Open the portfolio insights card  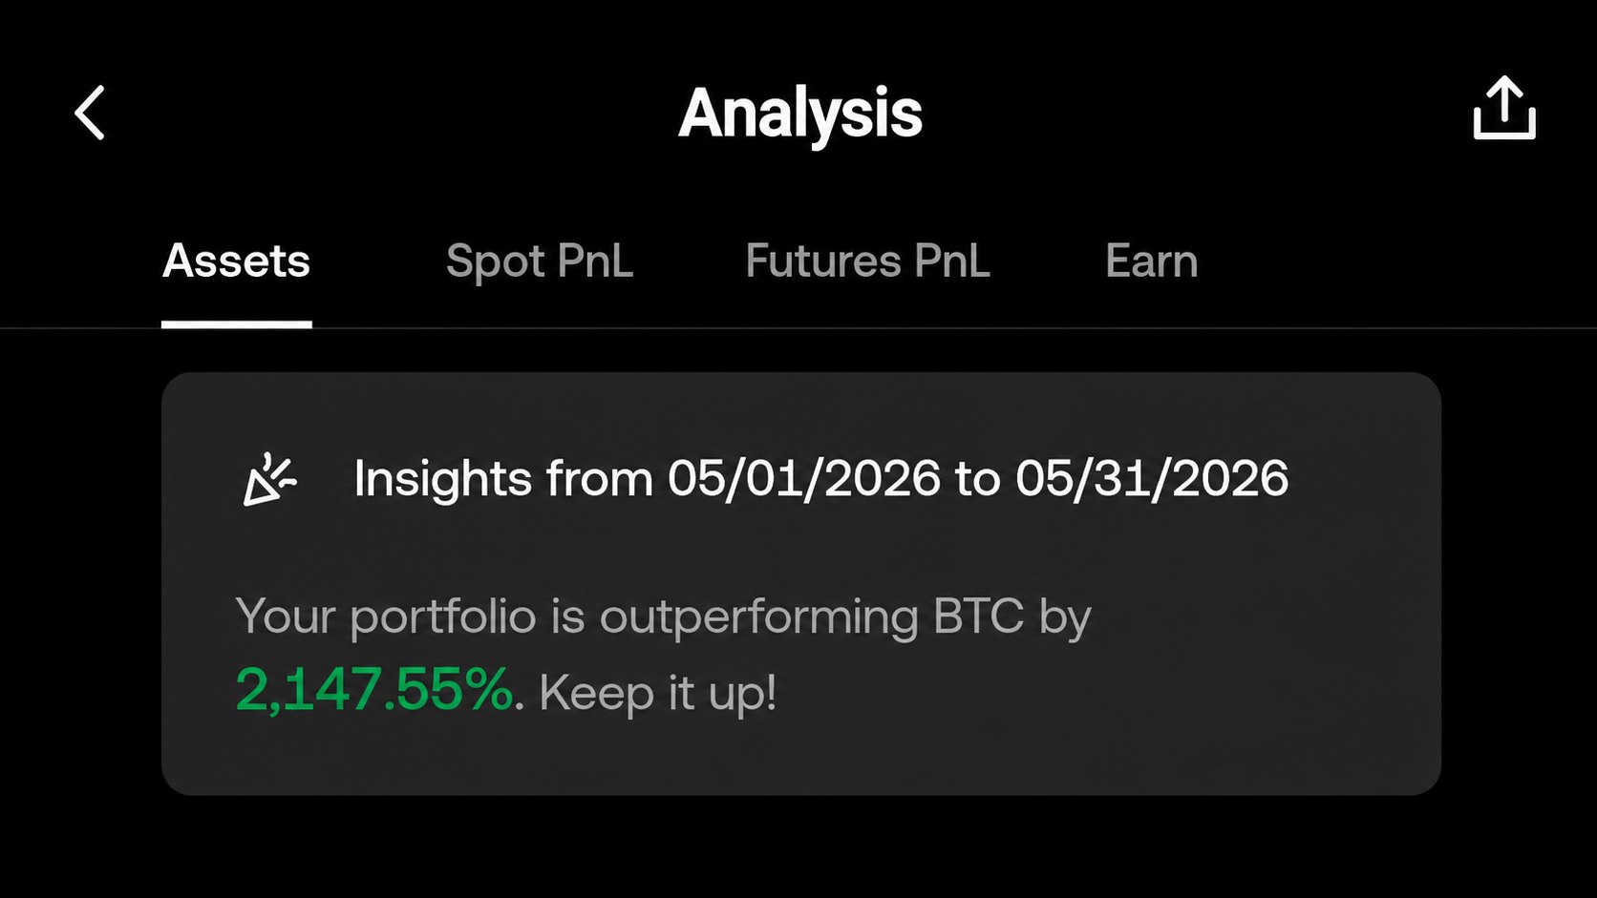coord(800,583)
